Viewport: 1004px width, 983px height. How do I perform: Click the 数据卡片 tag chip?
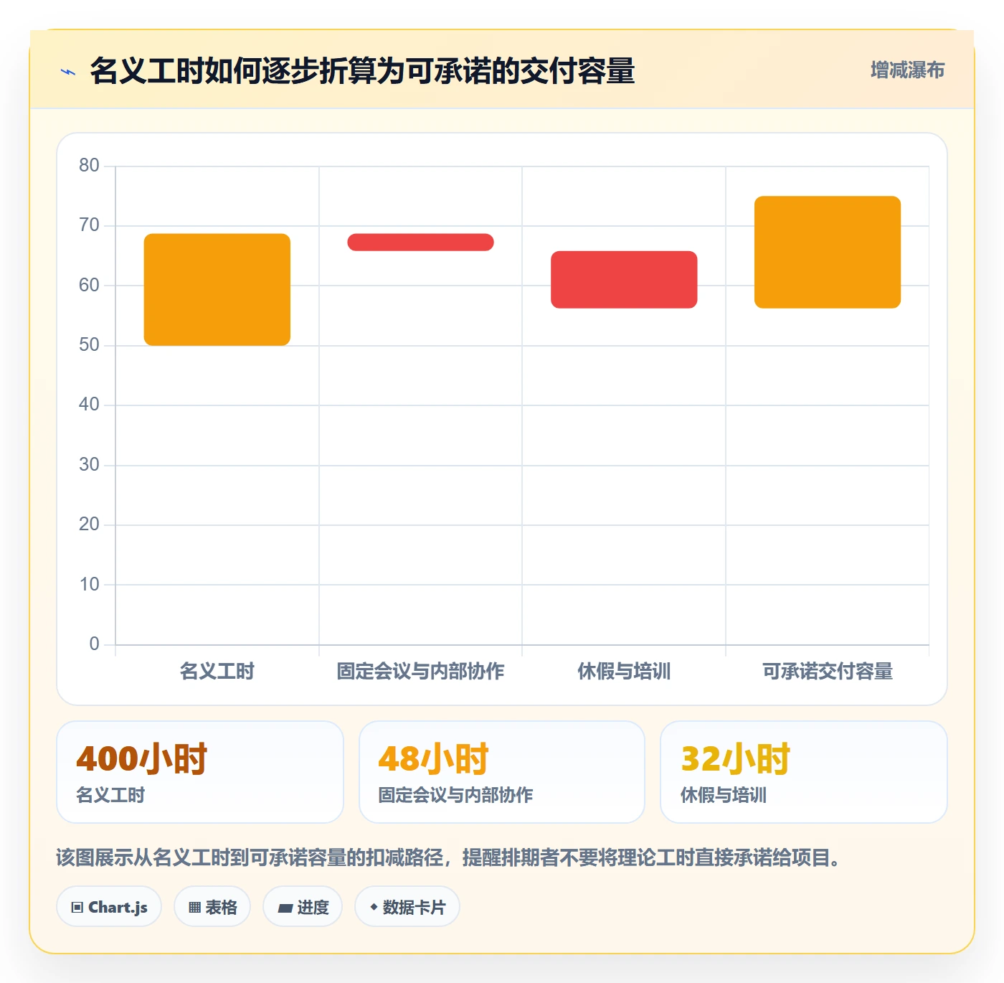(407, 907)
